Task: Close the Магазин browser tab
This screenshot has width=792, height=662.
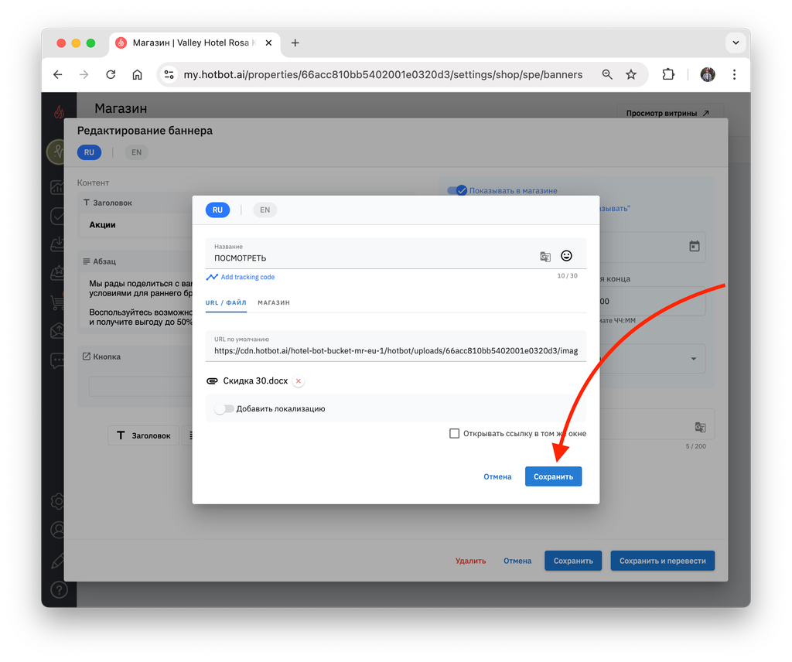Action: click(268, 43)
